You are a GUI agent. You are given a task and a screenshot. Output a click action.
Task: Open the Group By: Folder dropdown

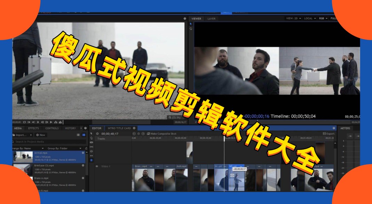click(63, 148)
